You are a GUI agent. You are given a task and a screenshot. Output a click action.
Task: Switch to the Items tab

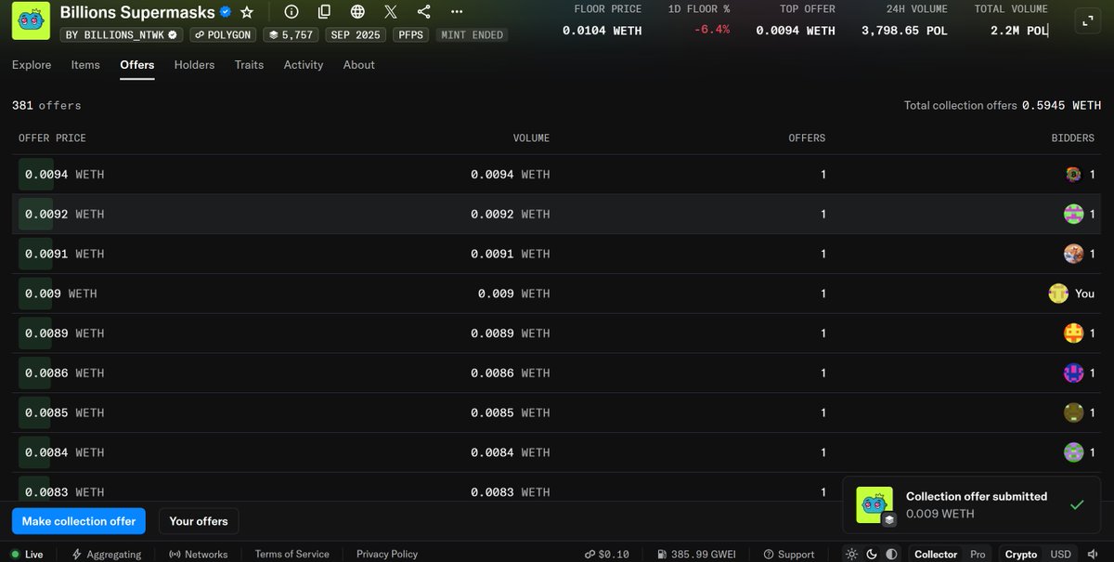pyautogui.click(x=85, y=65)
